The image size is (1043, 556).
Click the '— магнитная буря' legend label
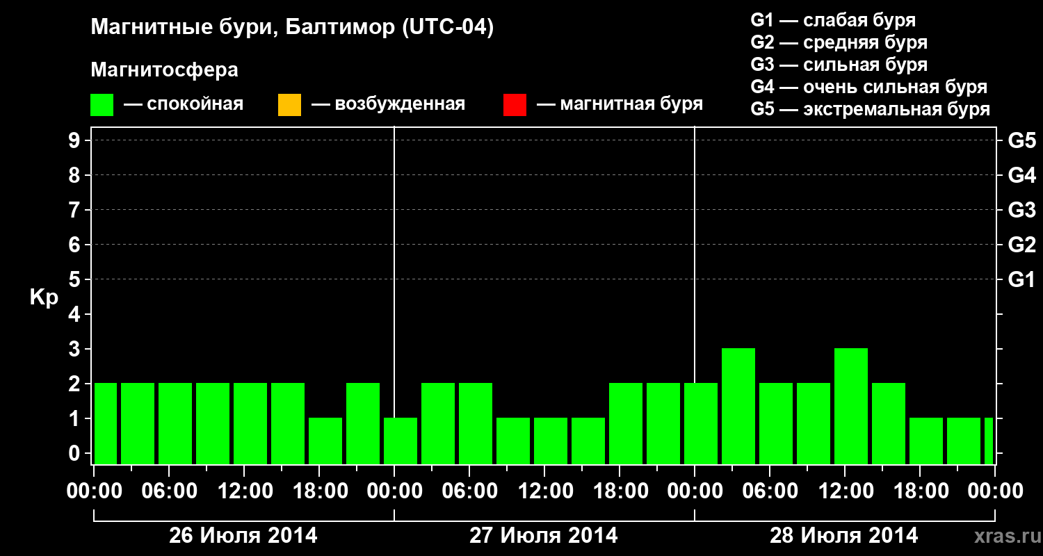coord(620,104)
